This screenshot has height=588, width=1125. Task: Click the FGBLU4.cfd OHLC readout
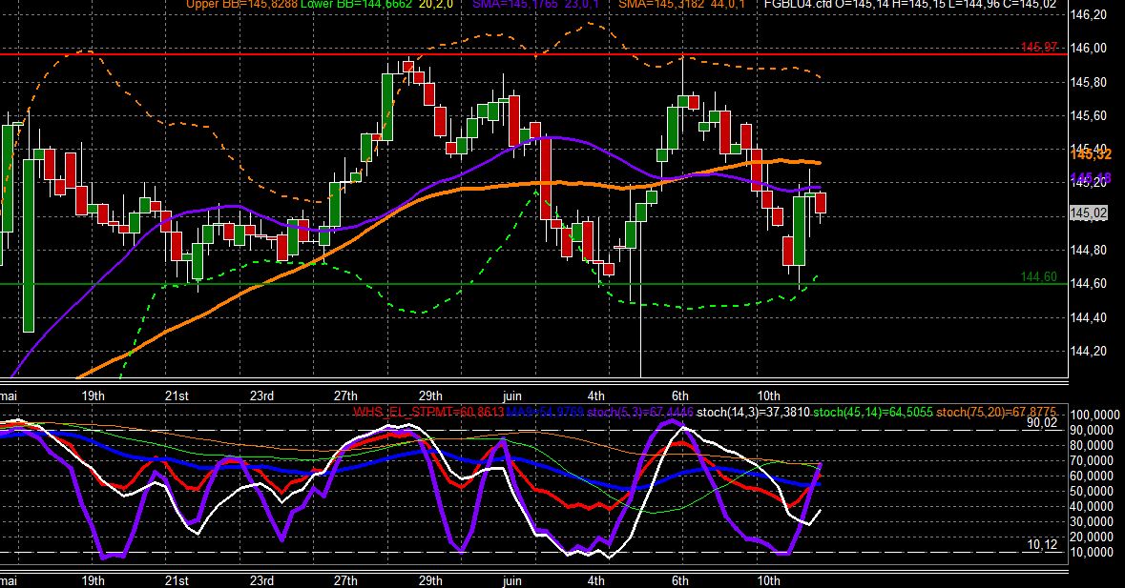point(910,5)
